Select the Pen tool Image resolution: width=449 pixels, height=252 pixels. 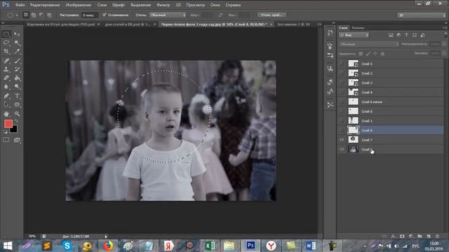6,96
